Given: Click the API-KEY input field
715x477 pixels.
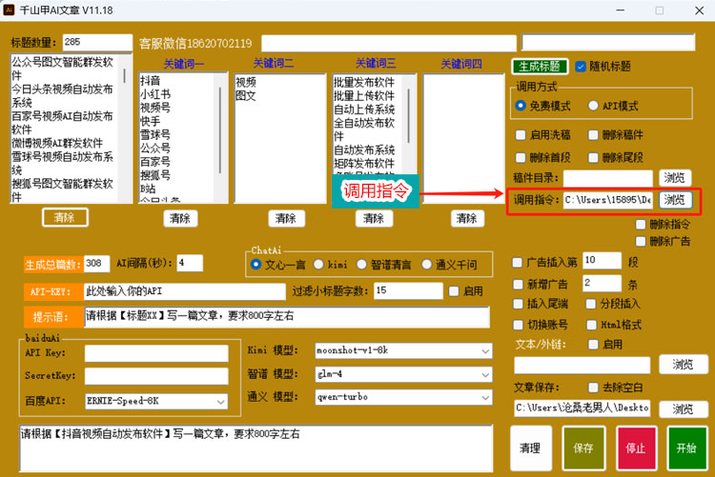Looking at the screenshot, I should (185, 291).
